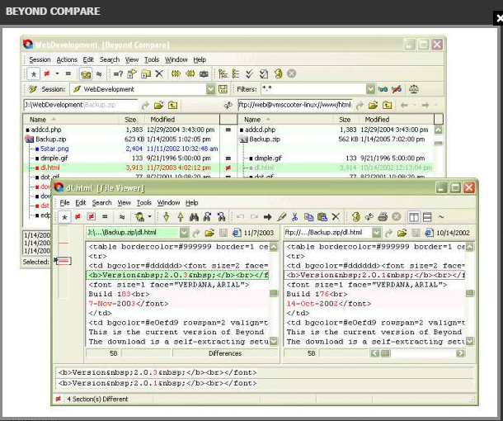
Task: Click Select All checkmarks icon
Action: tap(249, 73)
